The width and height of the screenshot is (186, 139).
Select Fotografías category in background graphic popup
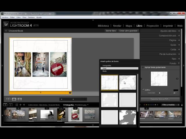coord(119,65)
